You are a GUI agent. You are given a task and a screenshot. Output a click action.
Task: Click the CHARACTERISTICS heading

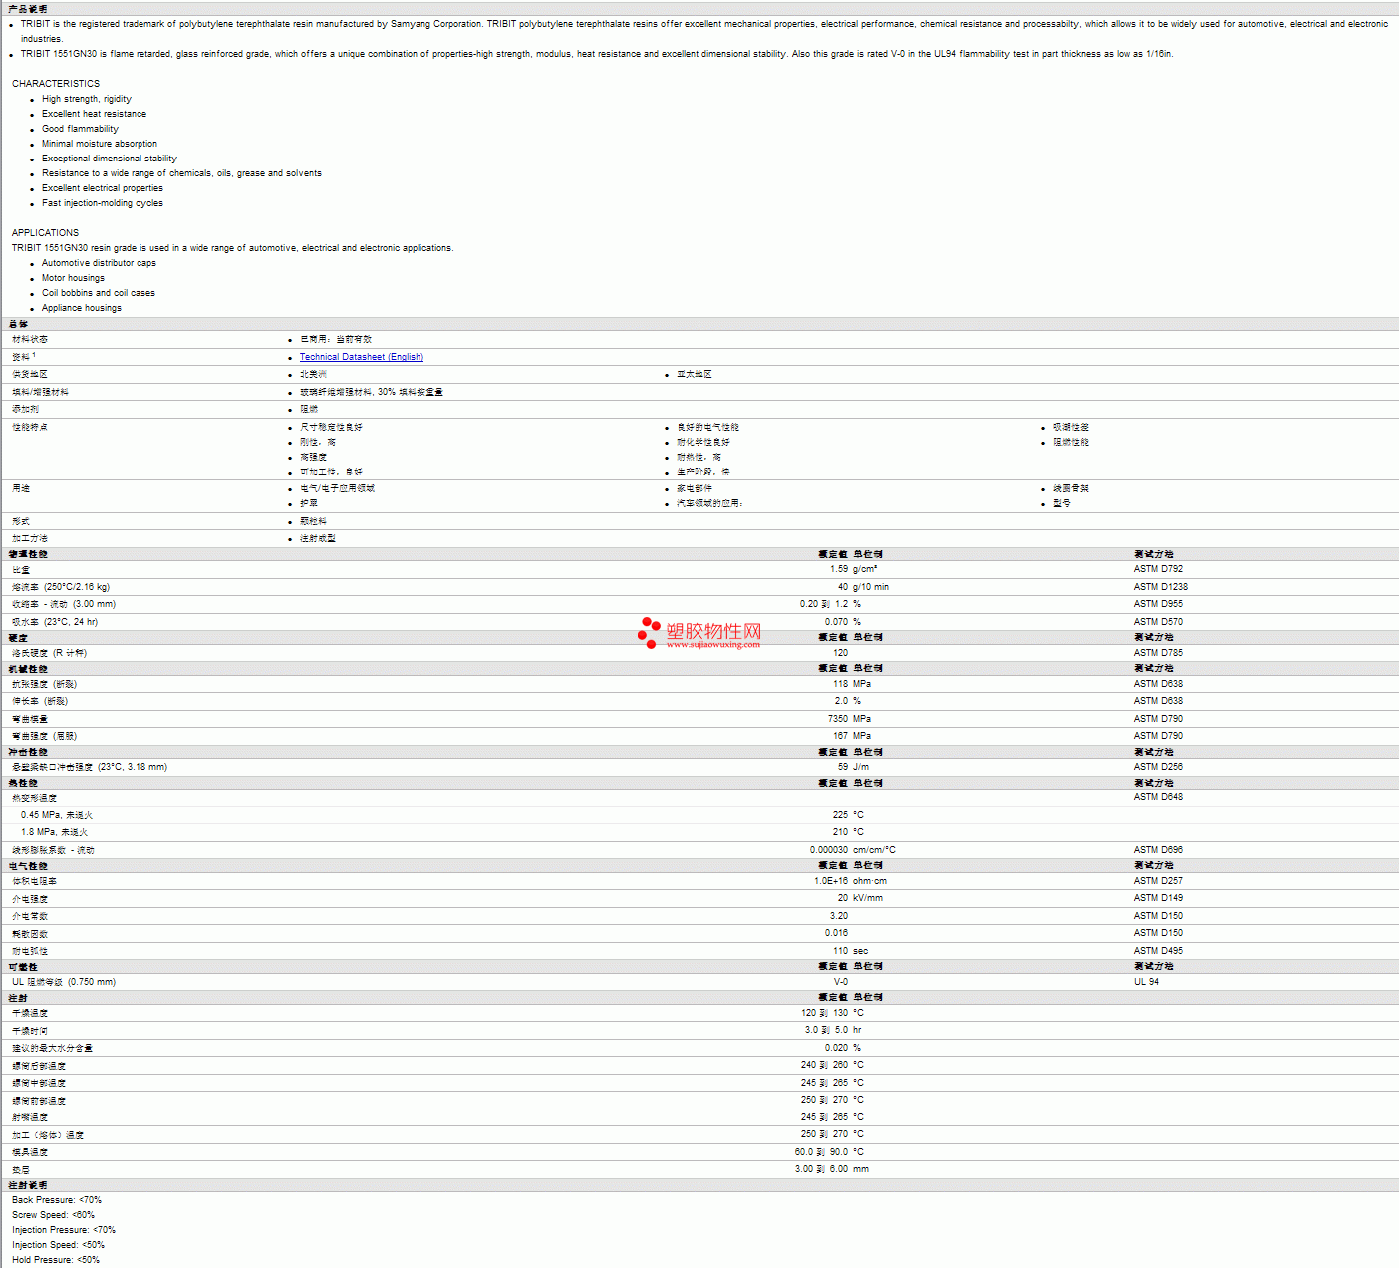click(x=56, y=84)
